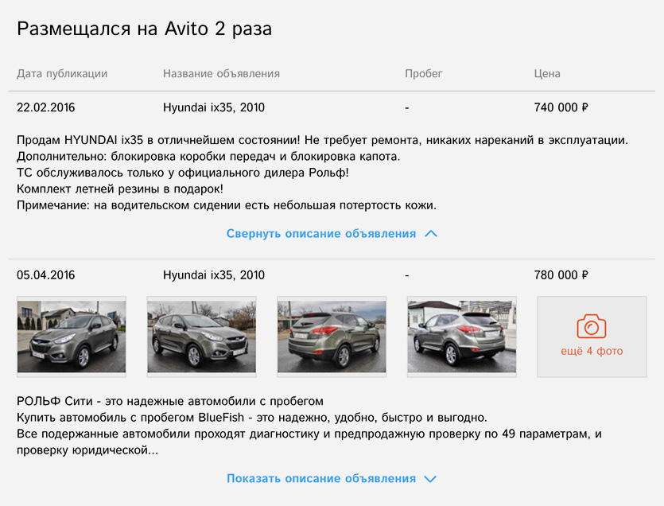The height and width of the screenshot is (506, 664).
Task: Click the price "780 000 ₽"
Action: pos(561,275)
